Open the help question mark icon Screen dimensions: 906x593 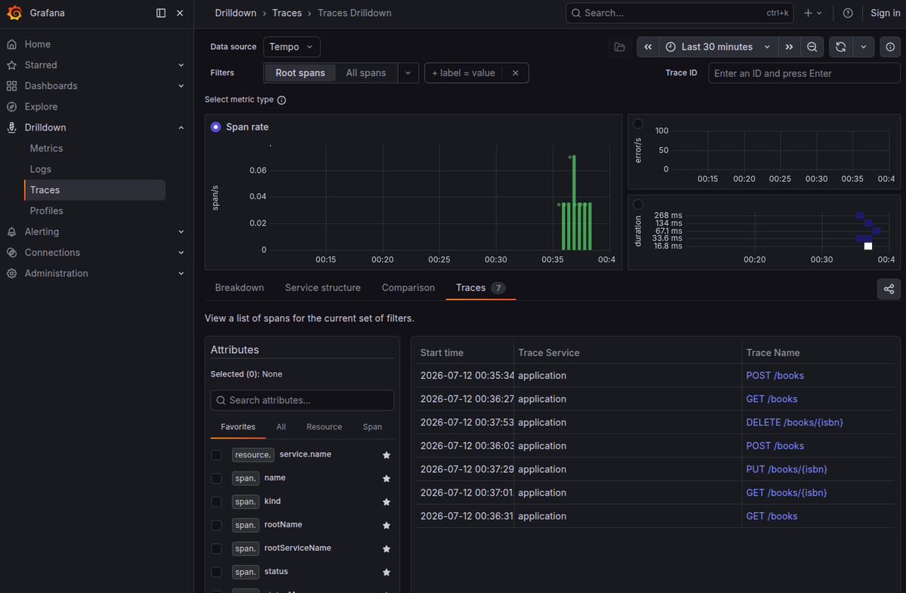click(x=848, y=13)
